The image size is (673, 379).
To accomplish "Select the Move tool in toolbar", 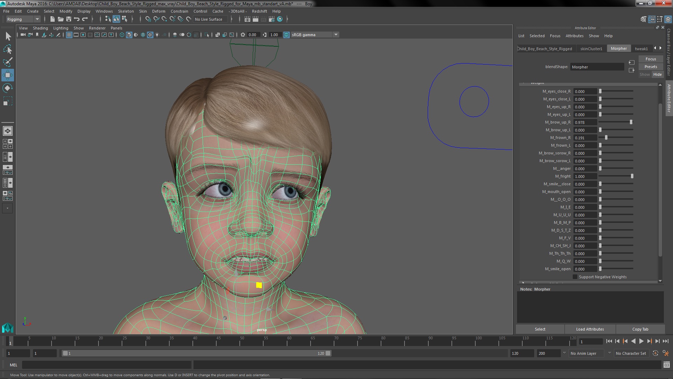I will click(x=8, y=74).
